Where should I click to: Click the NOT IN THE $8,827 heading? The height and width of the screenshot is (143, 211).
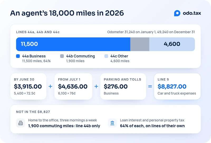point(33,112)
